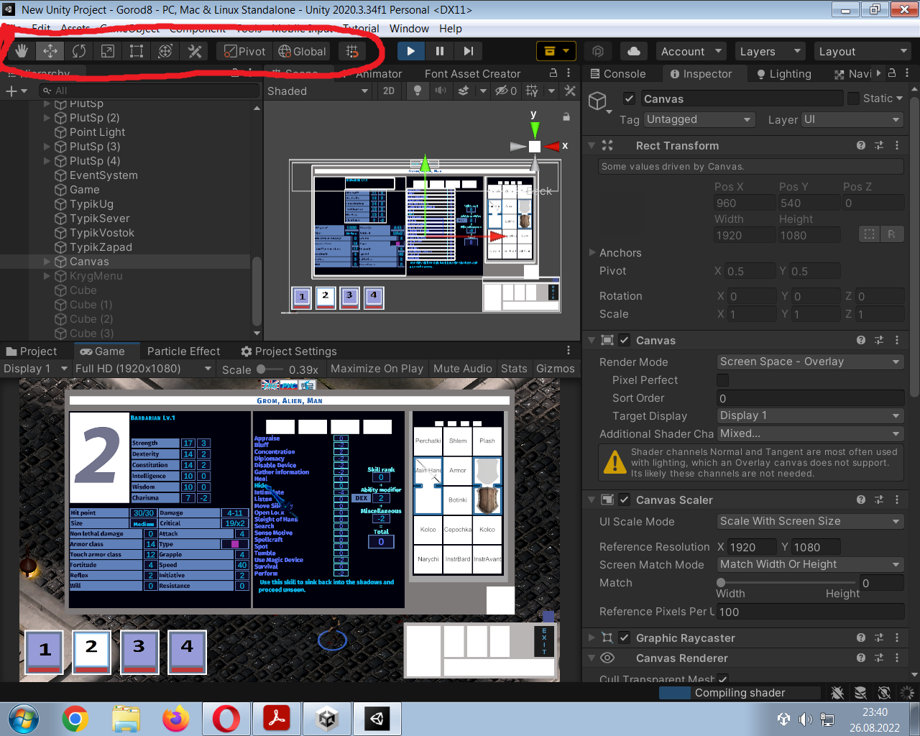Open the UI Scale Mode dropdown
The height and width of the screenshot is (736, 920).
point(810,521)
